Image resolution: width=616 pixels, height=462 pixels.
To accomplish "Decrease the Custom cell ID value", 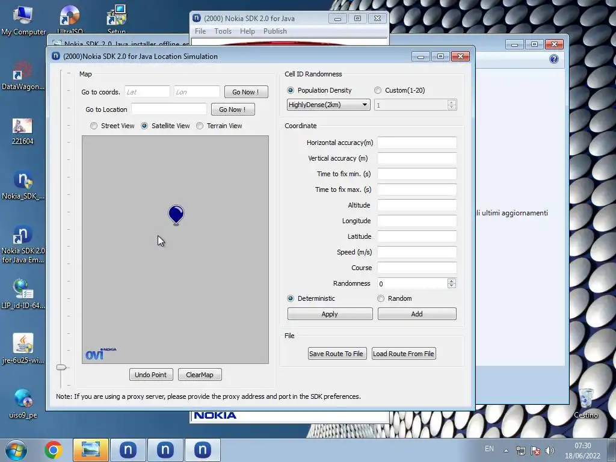I will point(452,107).
